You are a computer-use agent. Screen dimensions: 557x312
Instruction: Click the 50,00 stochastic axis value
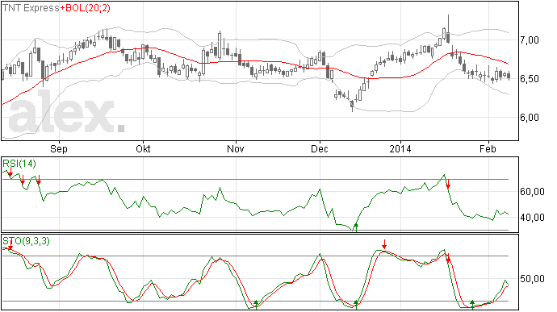532,279
